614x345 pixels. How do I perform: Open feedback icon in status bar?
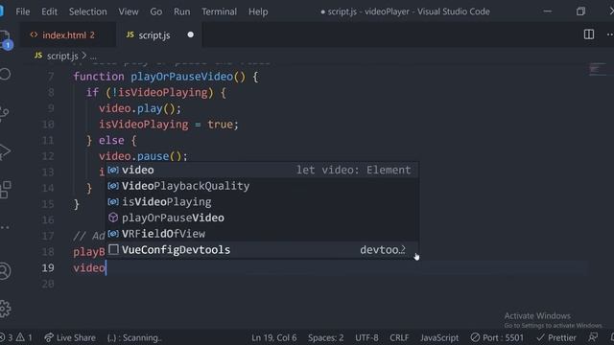(593, 337)
